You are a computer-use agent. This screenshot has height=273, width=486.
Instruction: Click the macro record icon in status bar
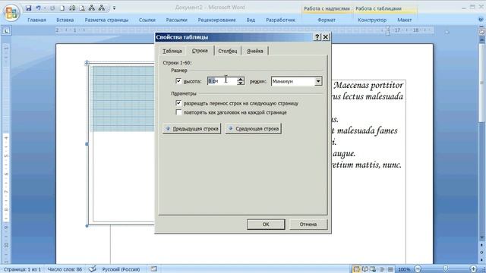(153, 269)
